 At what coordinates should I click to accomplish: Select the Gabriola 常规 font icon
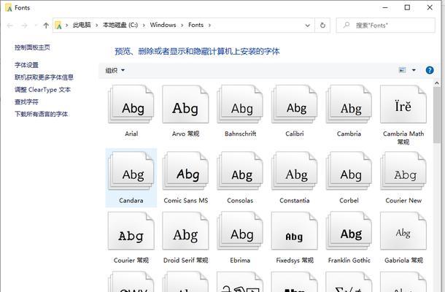point(403,231)
